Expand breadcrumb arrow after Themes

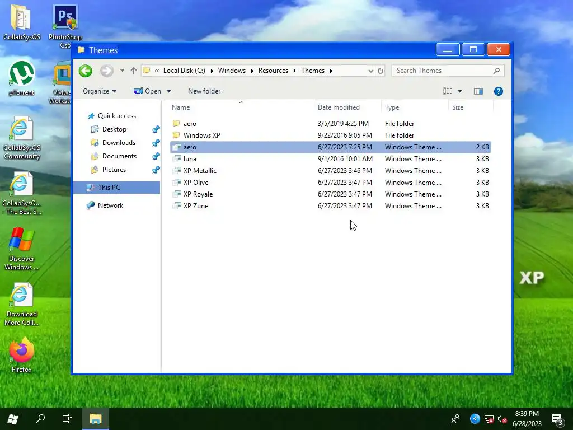point(331,71)
